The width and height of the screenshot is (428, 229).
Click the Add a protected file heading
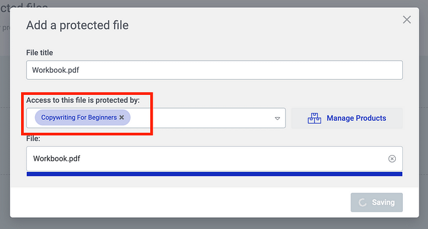[78, 25]
